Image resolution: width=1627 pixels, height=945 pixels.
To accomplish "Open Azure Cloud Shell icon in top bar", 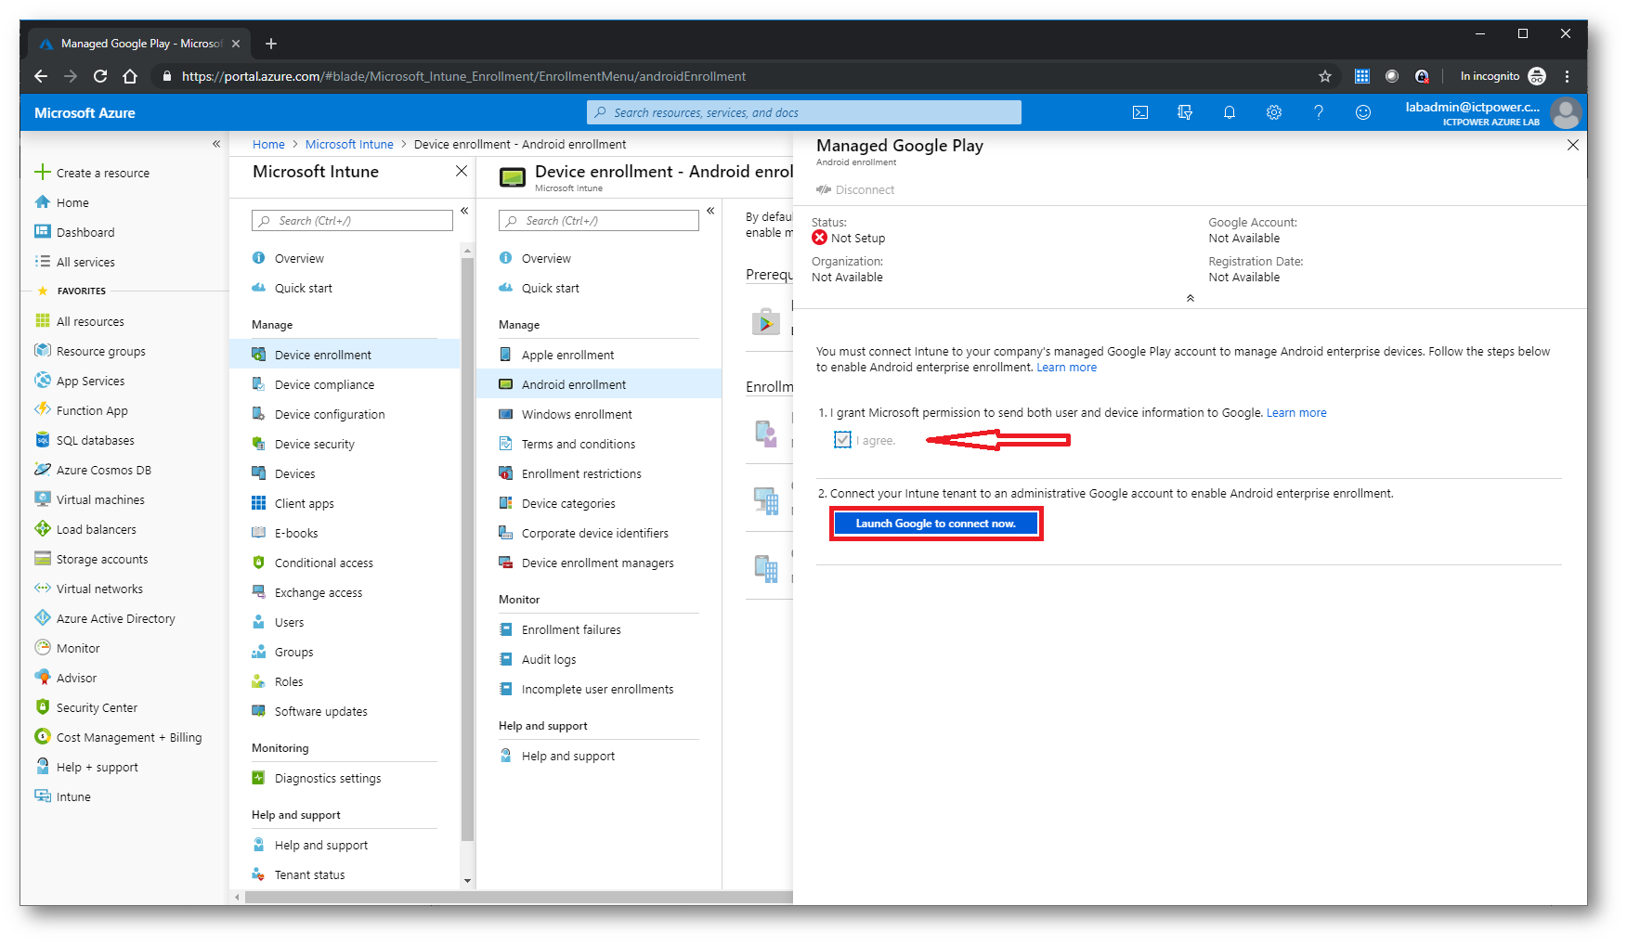I will (x=1139, y=112).
